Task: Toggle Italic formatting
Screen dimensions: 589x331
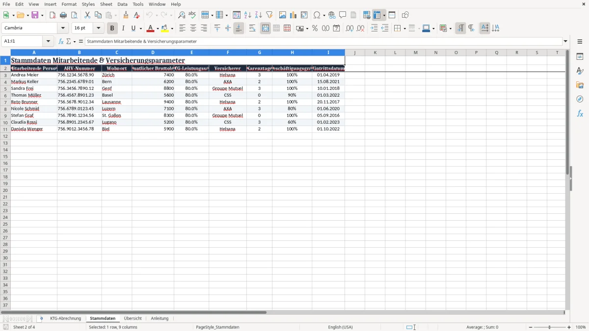Action: click(x=123, y=28)
